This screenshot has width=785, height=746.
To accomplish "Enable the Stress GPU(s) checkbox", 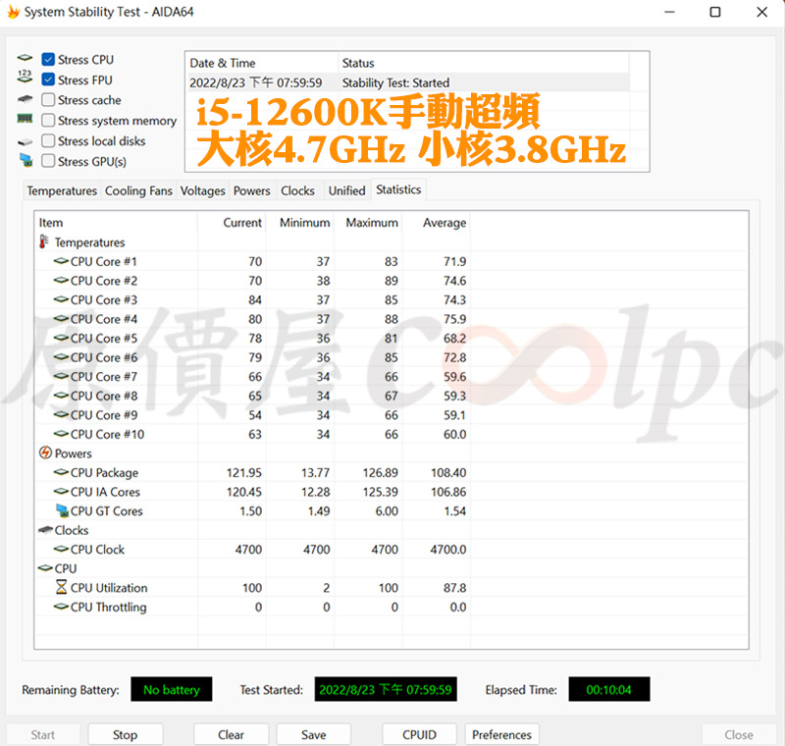I will point(48,161).
